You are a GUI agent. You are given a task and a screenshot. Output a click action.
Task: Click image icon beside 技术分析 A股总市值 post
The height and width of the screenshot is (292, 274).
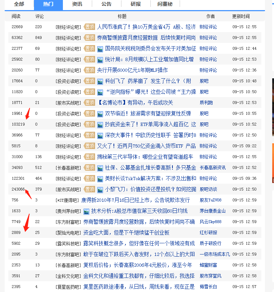click(86, 212)
